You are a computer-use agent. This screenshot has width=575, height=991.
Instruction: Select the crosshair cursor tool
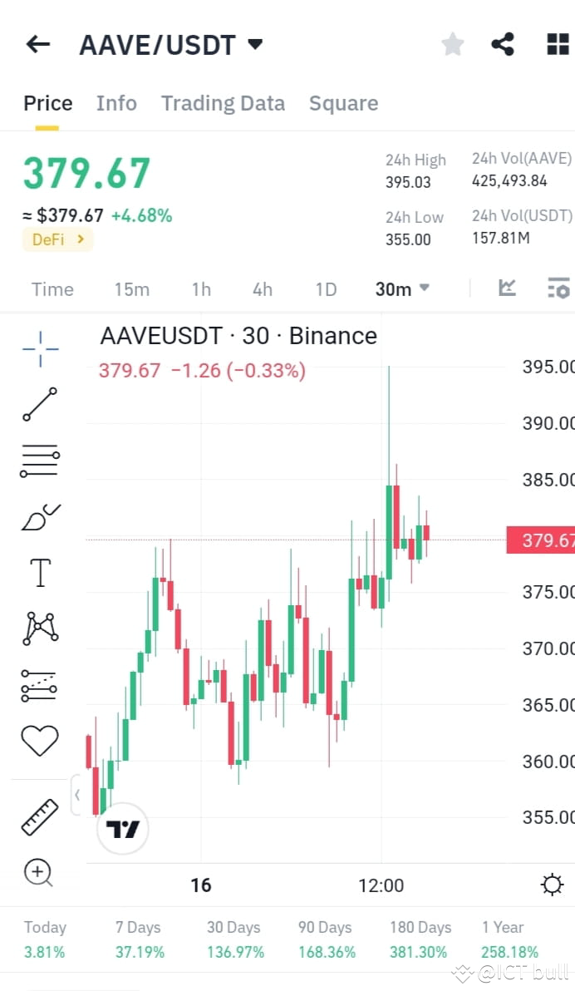(x=39, y=349)
